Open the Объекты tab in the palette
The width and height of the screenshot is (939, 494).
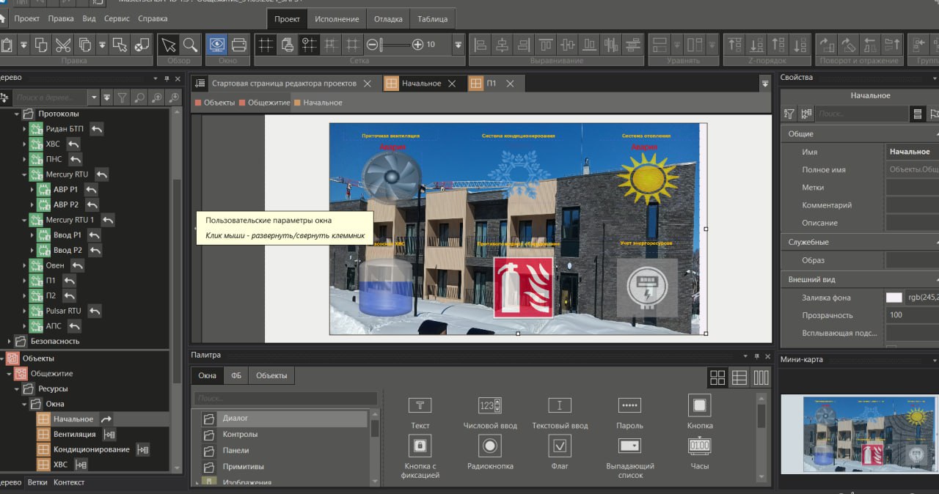coord(271,376)
